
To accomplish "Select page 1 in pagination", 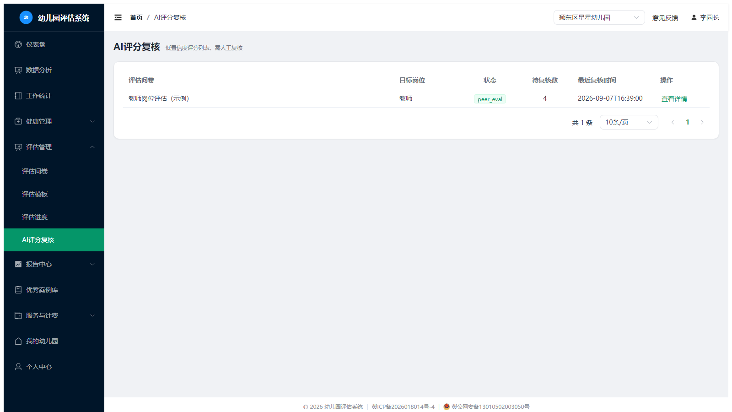I will [x=687, y=122].
